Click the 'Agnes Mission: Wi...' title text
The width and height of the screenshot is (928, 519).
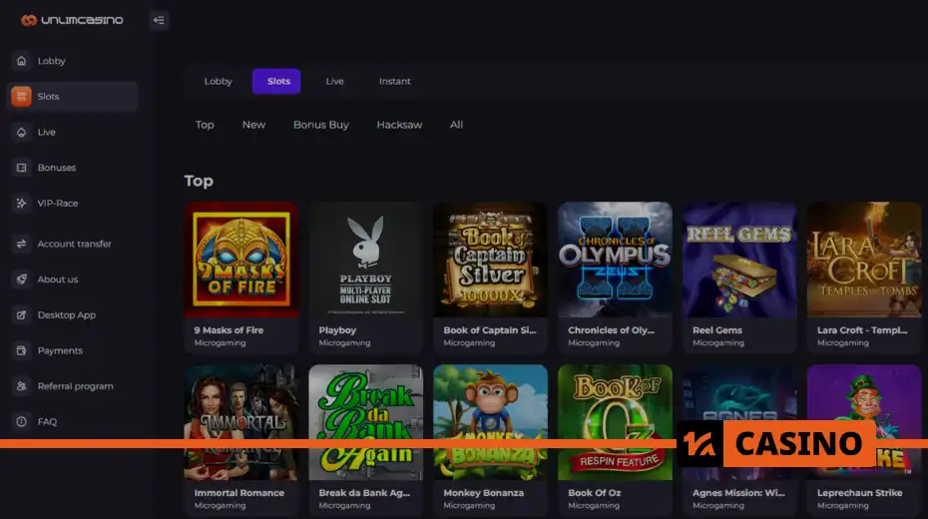click(738, 493)
